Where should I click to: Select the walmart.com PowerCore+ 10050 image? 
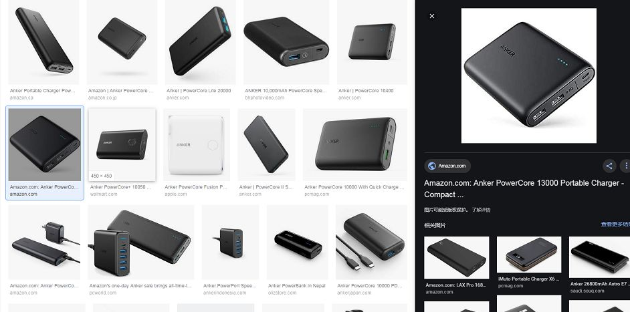[122, 144]
